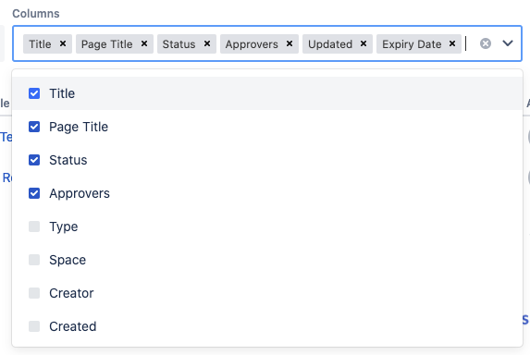Enable the Space column checkbox

(x=34, y=260)
